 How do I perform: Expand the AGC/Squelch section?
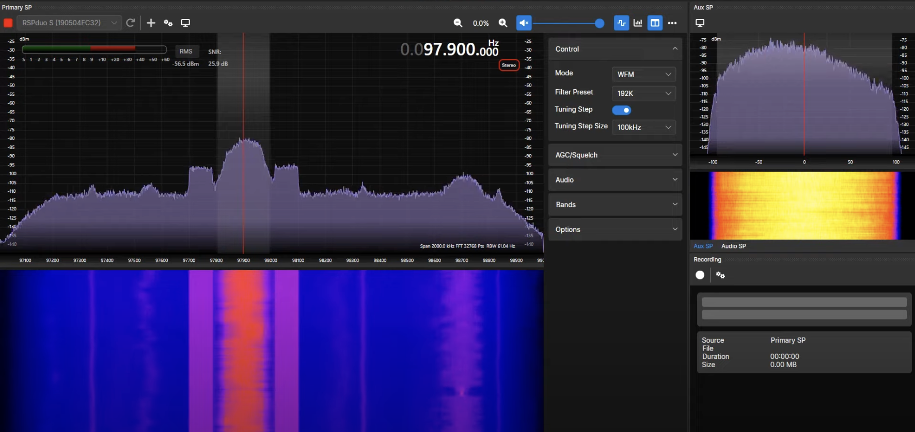615,155
